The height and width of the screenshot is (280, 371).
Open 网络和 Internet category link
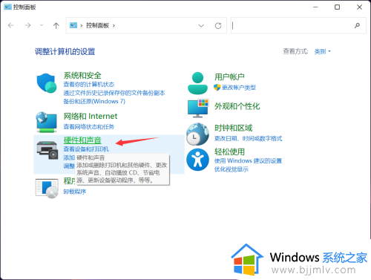[x=91, y=116]
